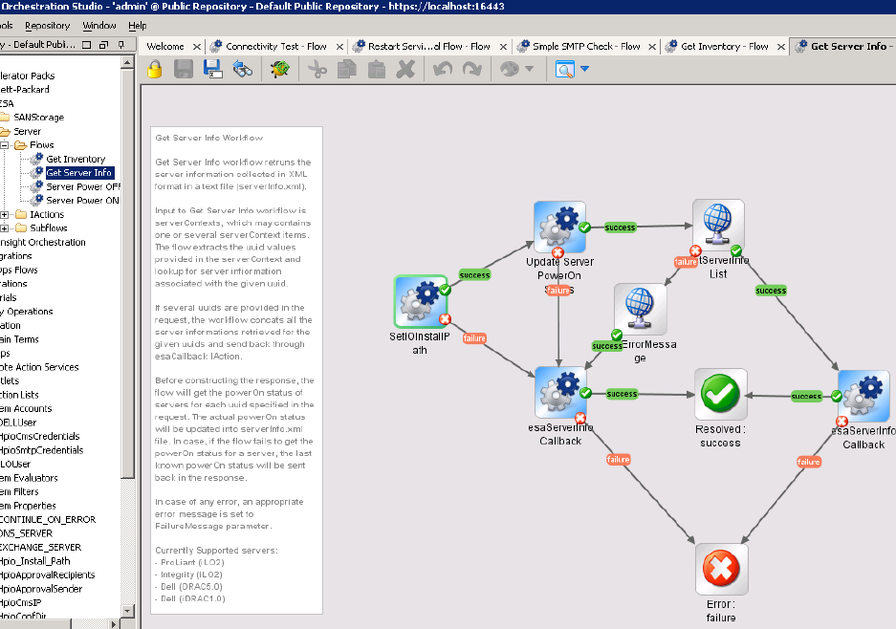The height and width of the screenshot is (629, 896).
Task: Click the binoculars find icon
Action: click(244, 69)
